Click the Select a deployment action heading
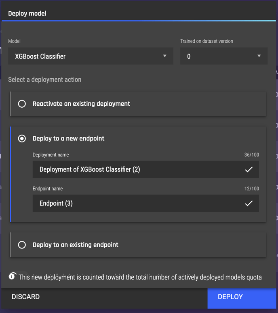 45,79
